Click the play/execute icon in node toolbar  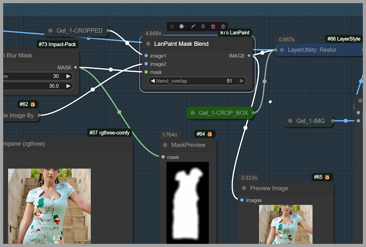pyautogui.click(x=172, y=26)
